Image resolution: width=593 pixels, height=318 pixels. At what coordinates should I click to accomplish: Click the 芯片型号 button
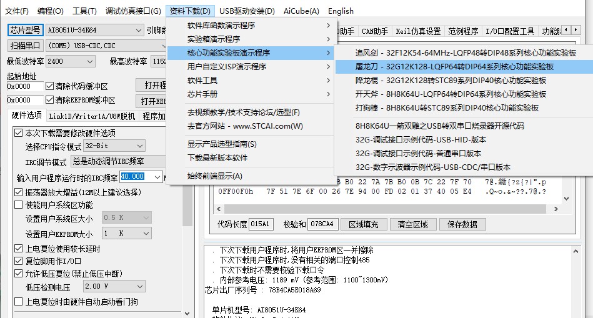tap(25, 30)
